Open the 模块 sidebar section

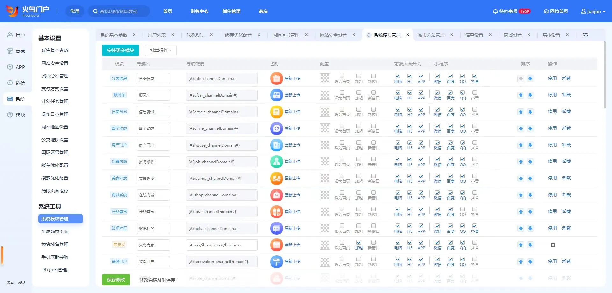pyautogui.click(x=16, y=115)
